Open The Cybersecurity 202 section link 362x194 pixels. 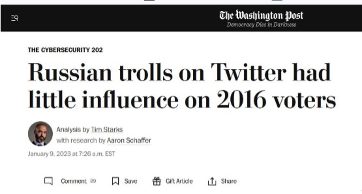65,50
